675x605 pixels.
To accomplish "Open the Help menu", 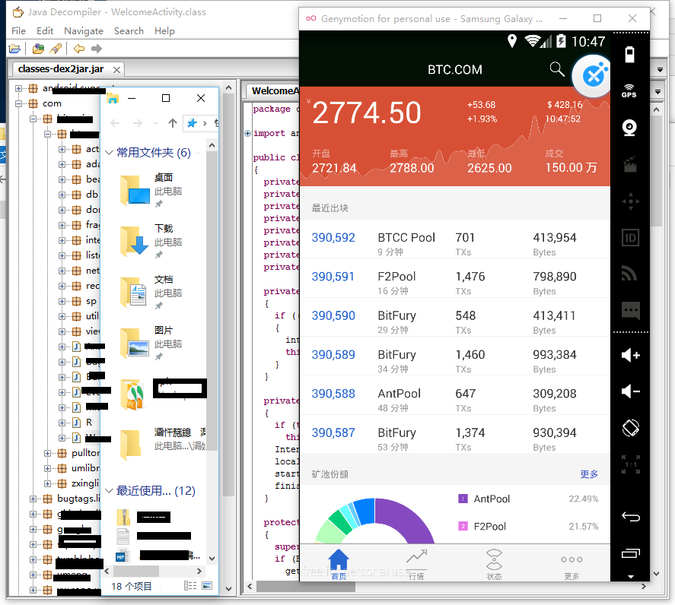I will click(164, 31).
